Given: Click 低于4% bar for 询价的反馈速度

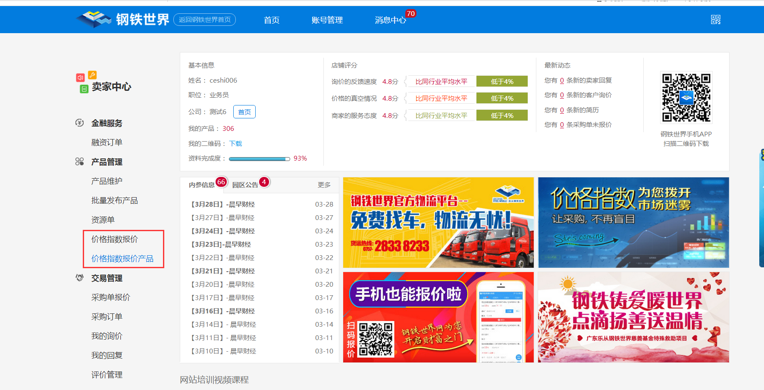Looking at the screenshot, I should [502, 81].
